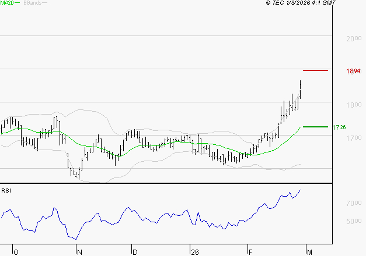Click the green support line at 1726
Screen dimensions: 366x256
(x=315, y=127)
